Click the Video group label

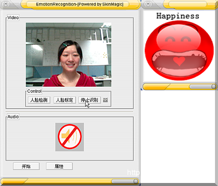(13, 18)
